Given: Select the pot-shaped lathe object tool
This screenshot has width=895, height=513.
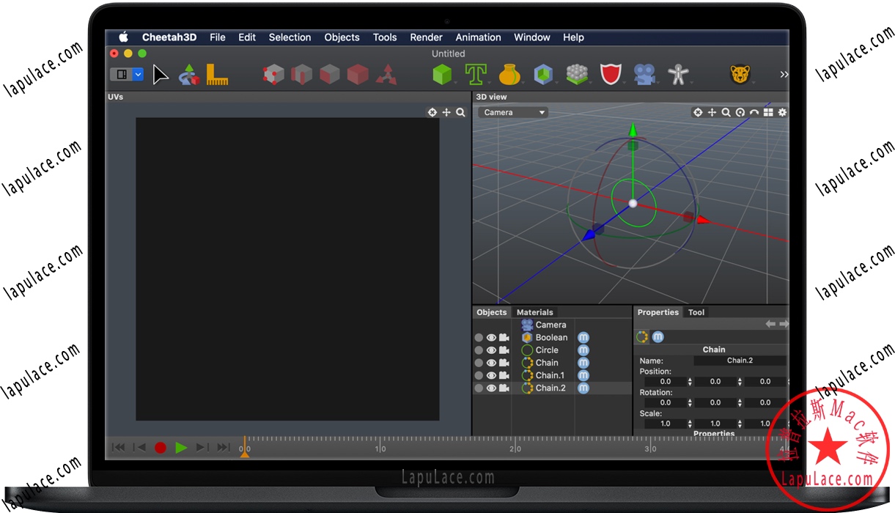Looking at the screenshot, I should click(x=510, y=74).
